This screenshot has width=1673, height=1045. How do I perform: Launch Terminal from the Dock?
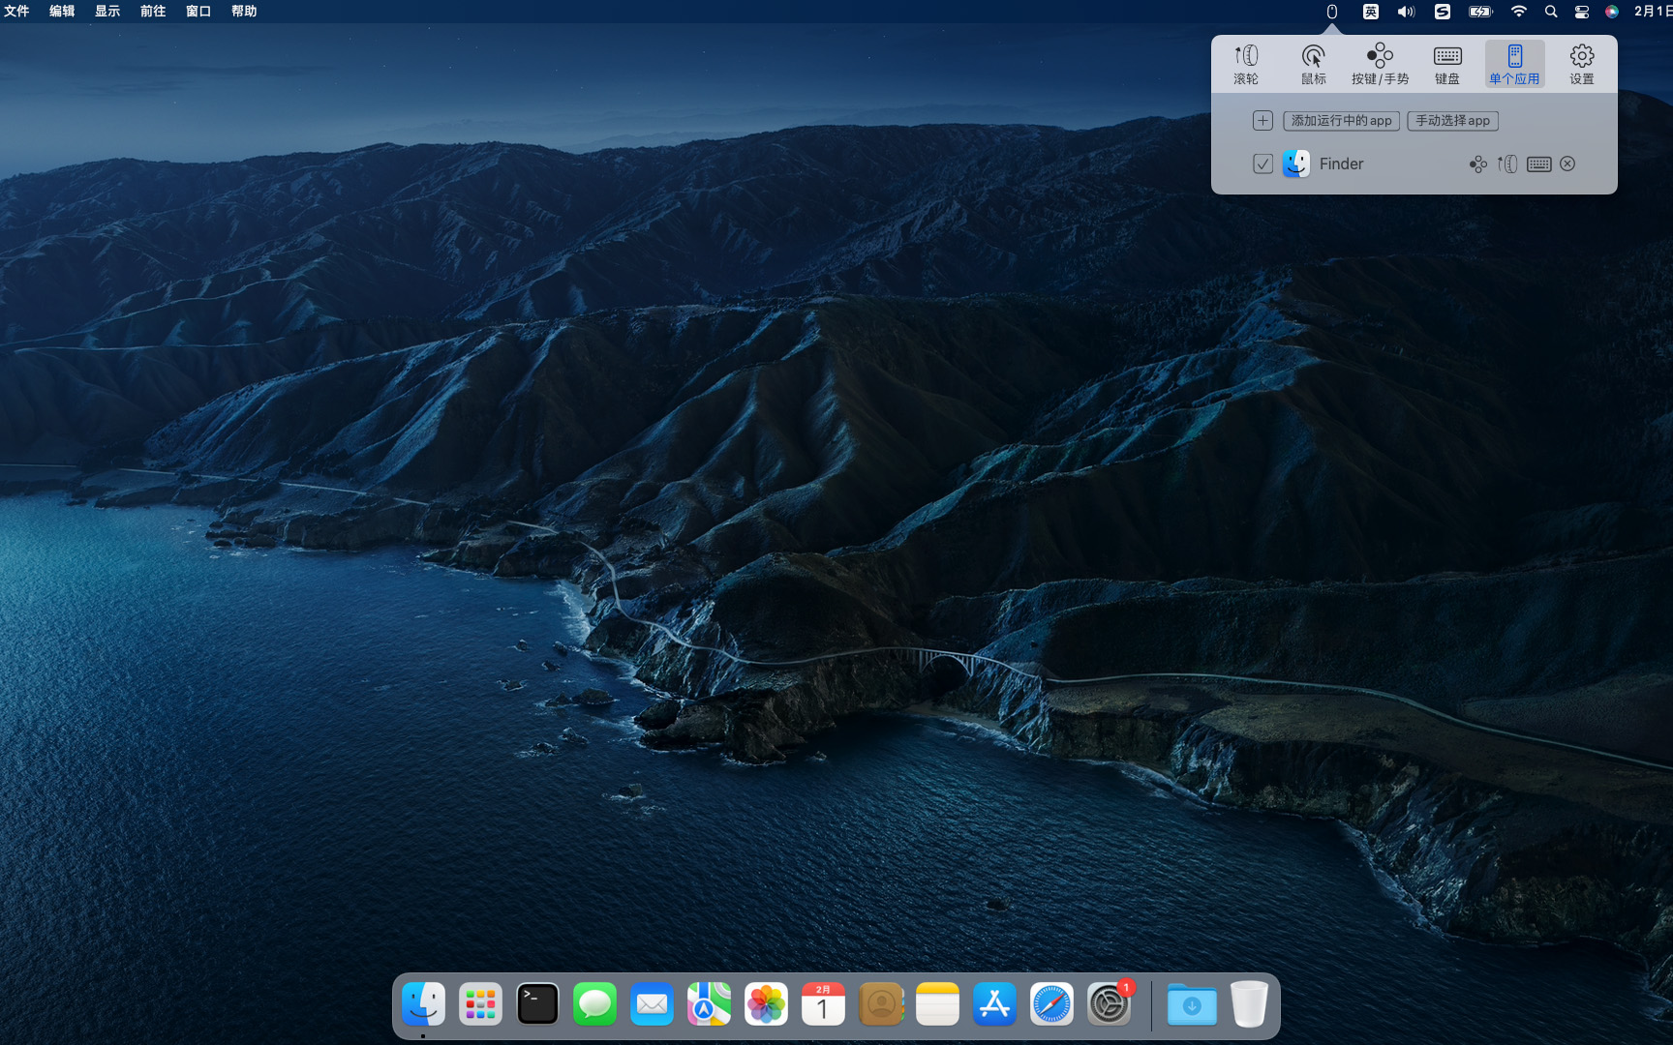click(537, 1004)
